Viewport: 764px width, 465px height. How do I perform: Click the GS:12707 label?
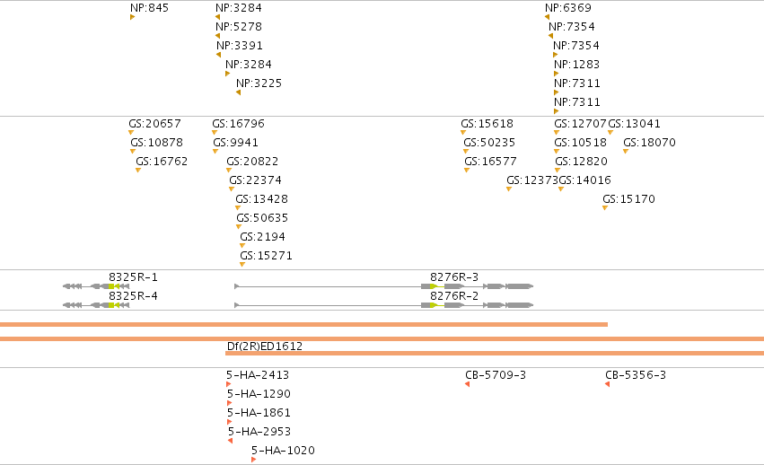[580, 124]
